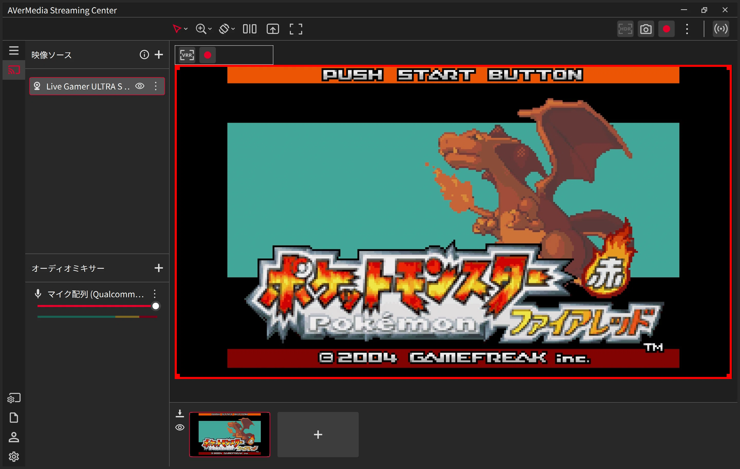Toggle the HDR button in top toolbar
Image resolution: width=740 pixels, height=469 pixels.
tap(625, 29)
